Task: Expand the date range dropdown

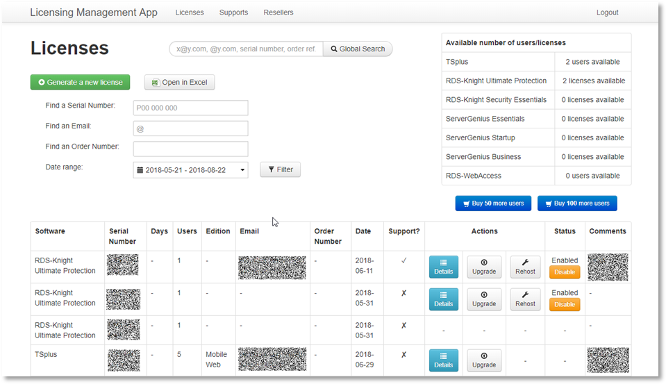Action: tap(190, 169)
